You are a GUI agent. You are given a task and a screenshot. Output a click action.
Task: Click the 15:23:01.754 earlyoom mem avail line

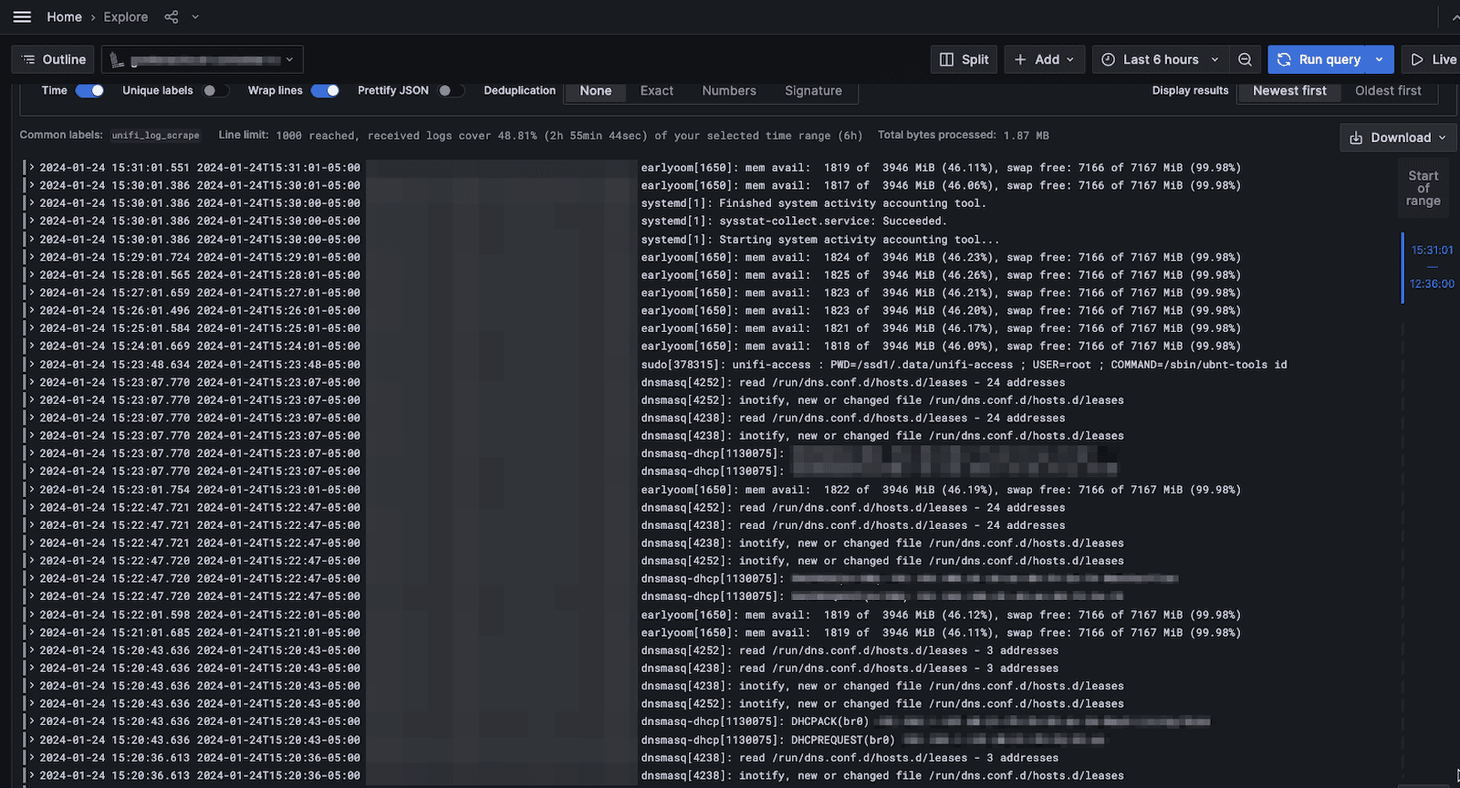[x=941, y=490]
